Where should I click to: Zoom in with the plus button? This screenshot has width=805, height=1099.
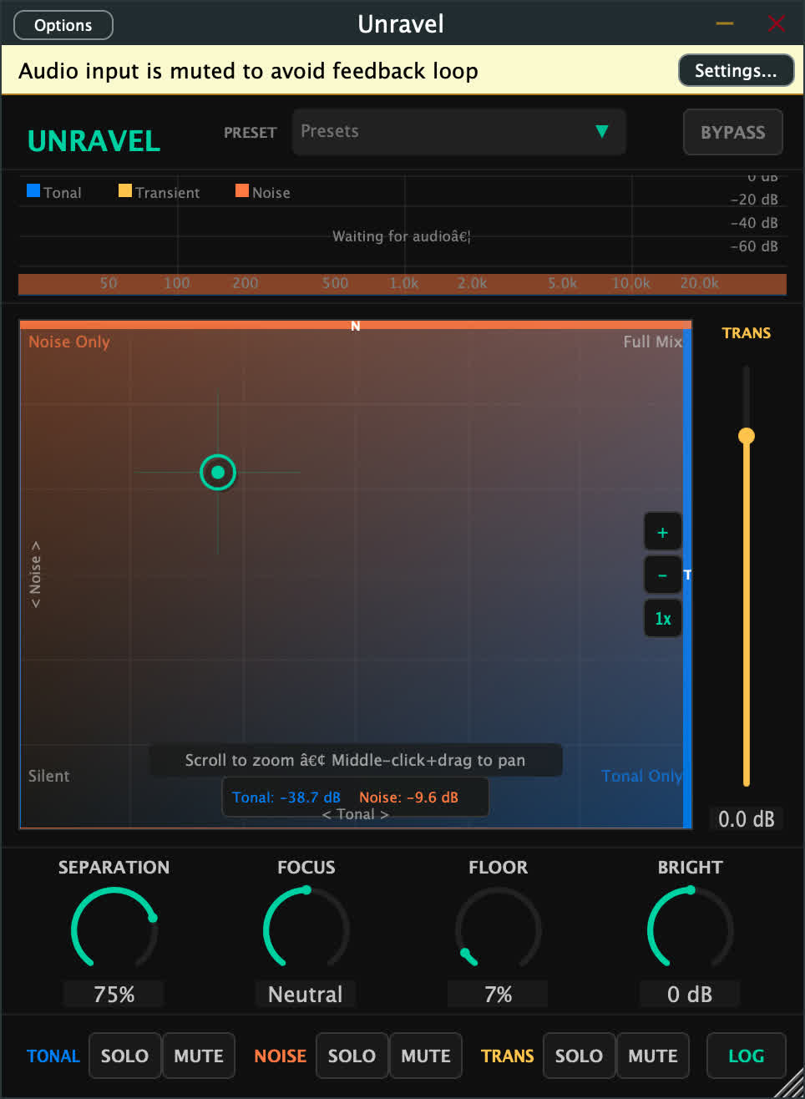tap(662, 533)
